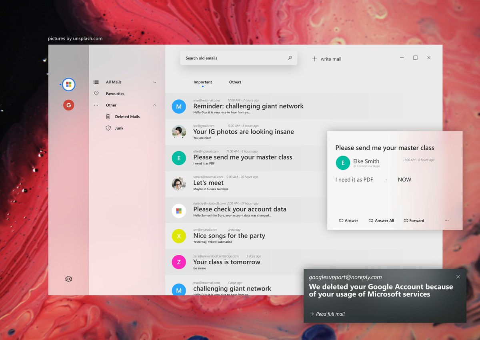Open Junk via the shield icon
480x340 pixels.
pyautogui.click(x=108, y=128)
